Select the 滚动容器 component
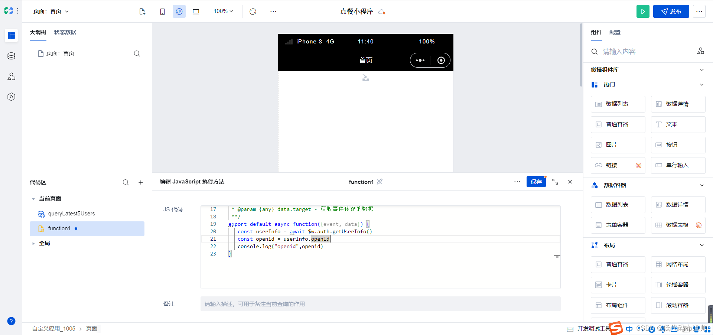 tap(678, 305)
